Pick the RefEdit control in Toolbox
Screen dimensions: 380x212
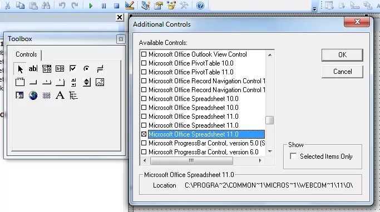19,95
